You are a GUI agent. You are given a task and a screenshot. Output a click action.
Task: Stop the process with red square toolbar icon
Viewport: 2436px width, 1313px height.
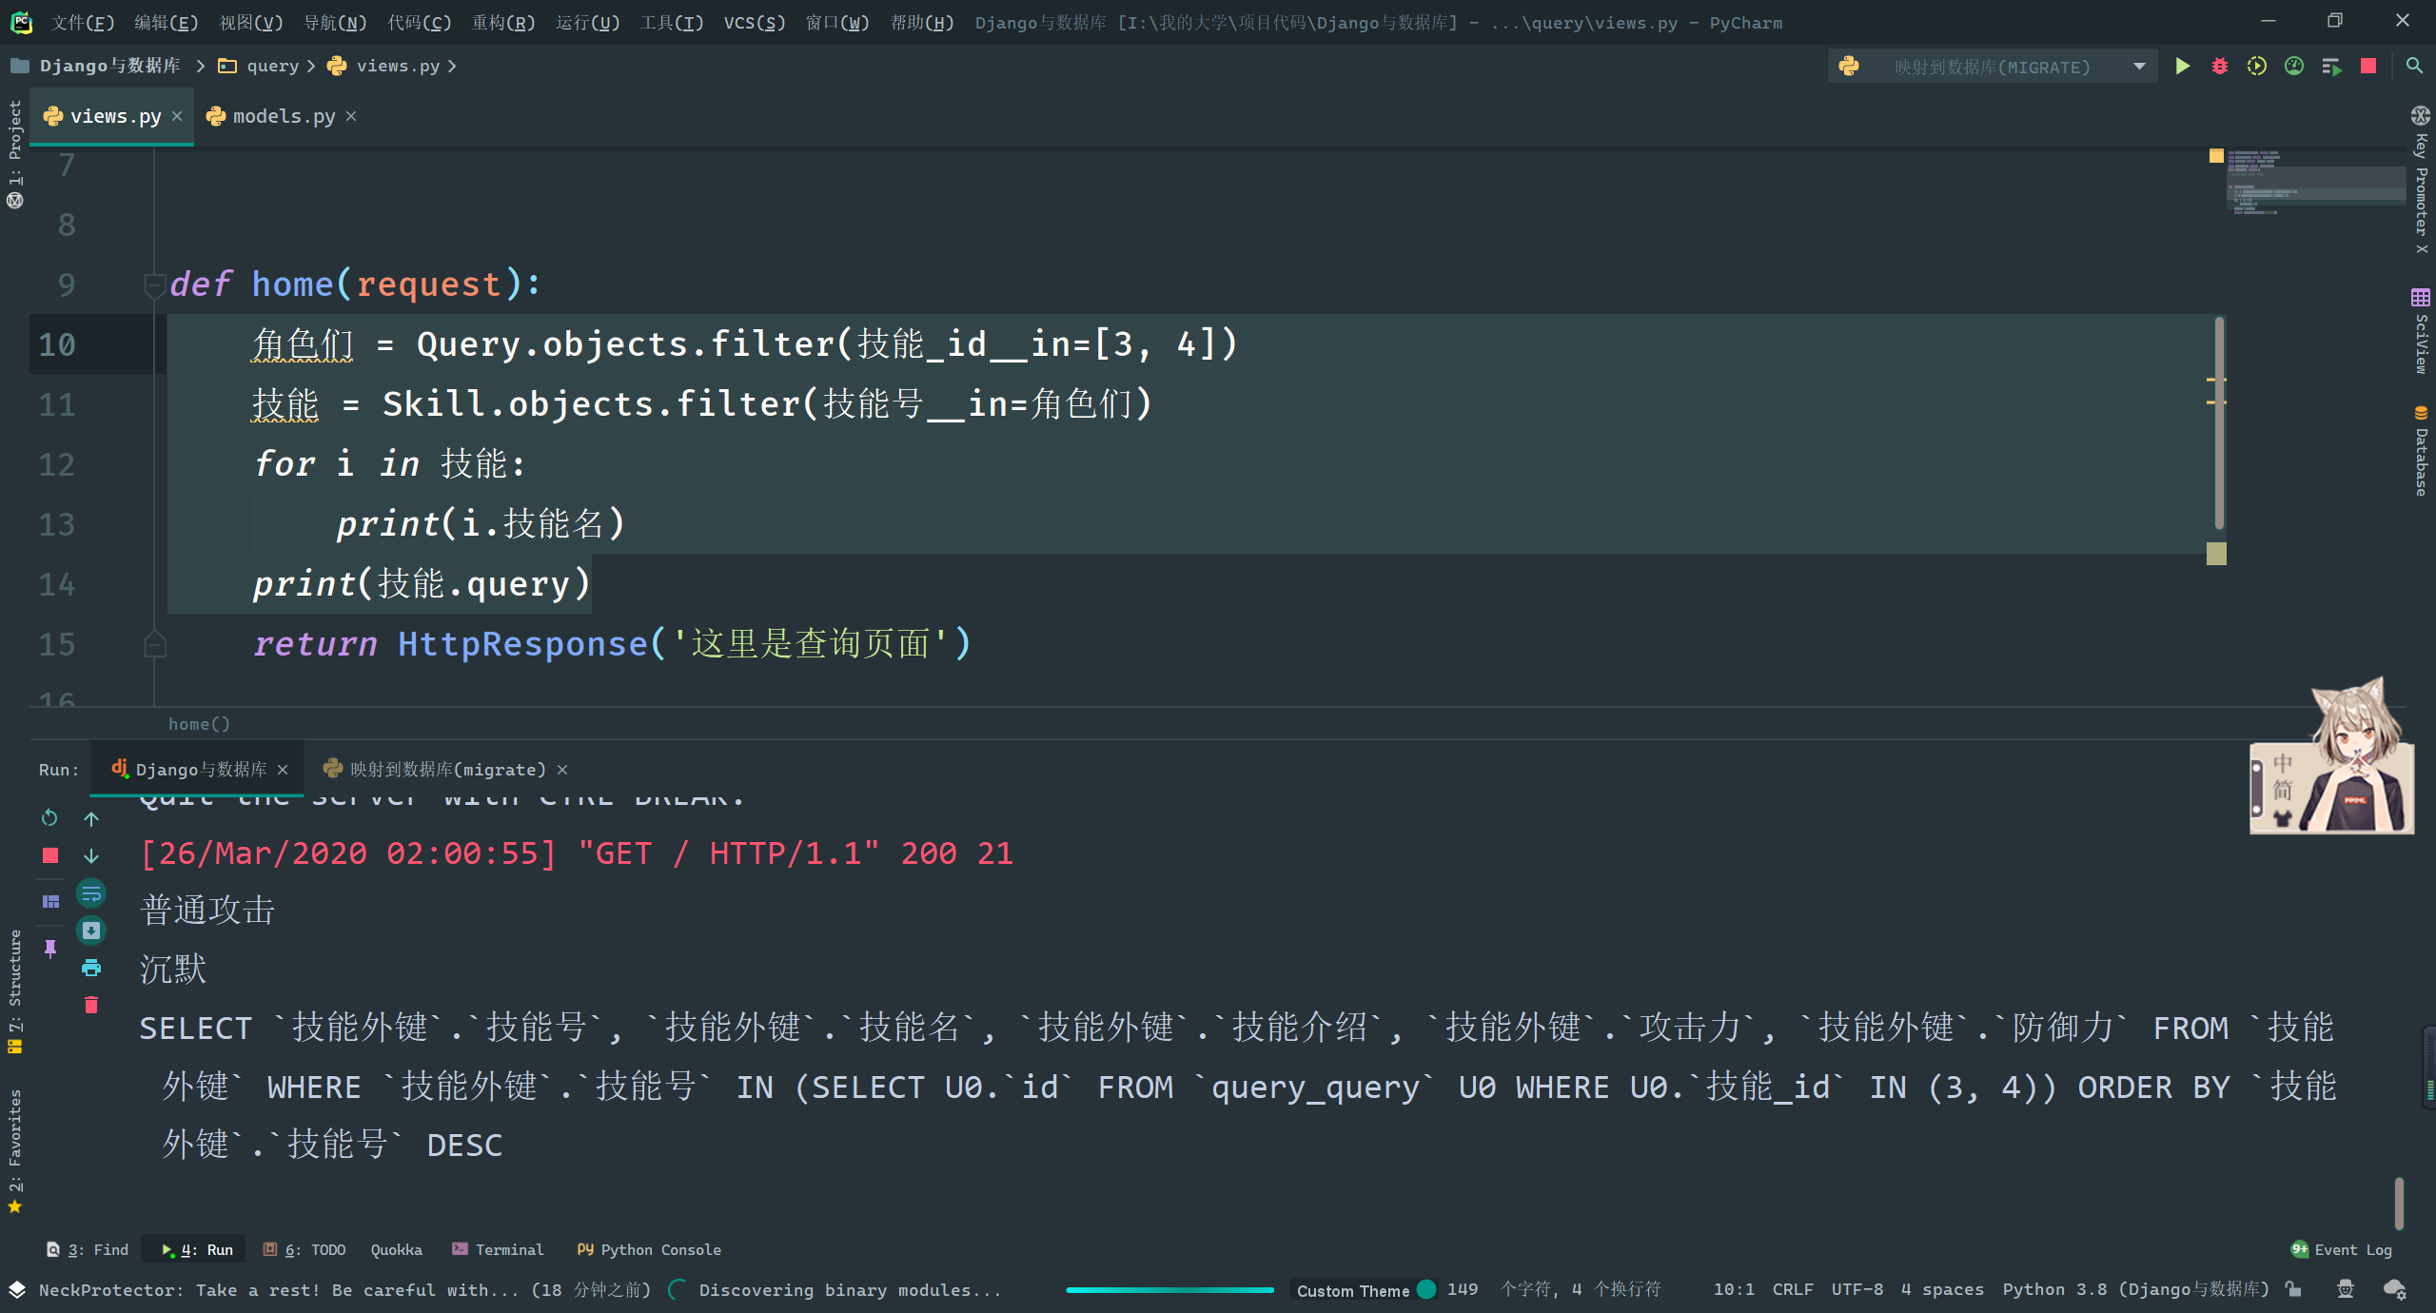point(2368,67)
